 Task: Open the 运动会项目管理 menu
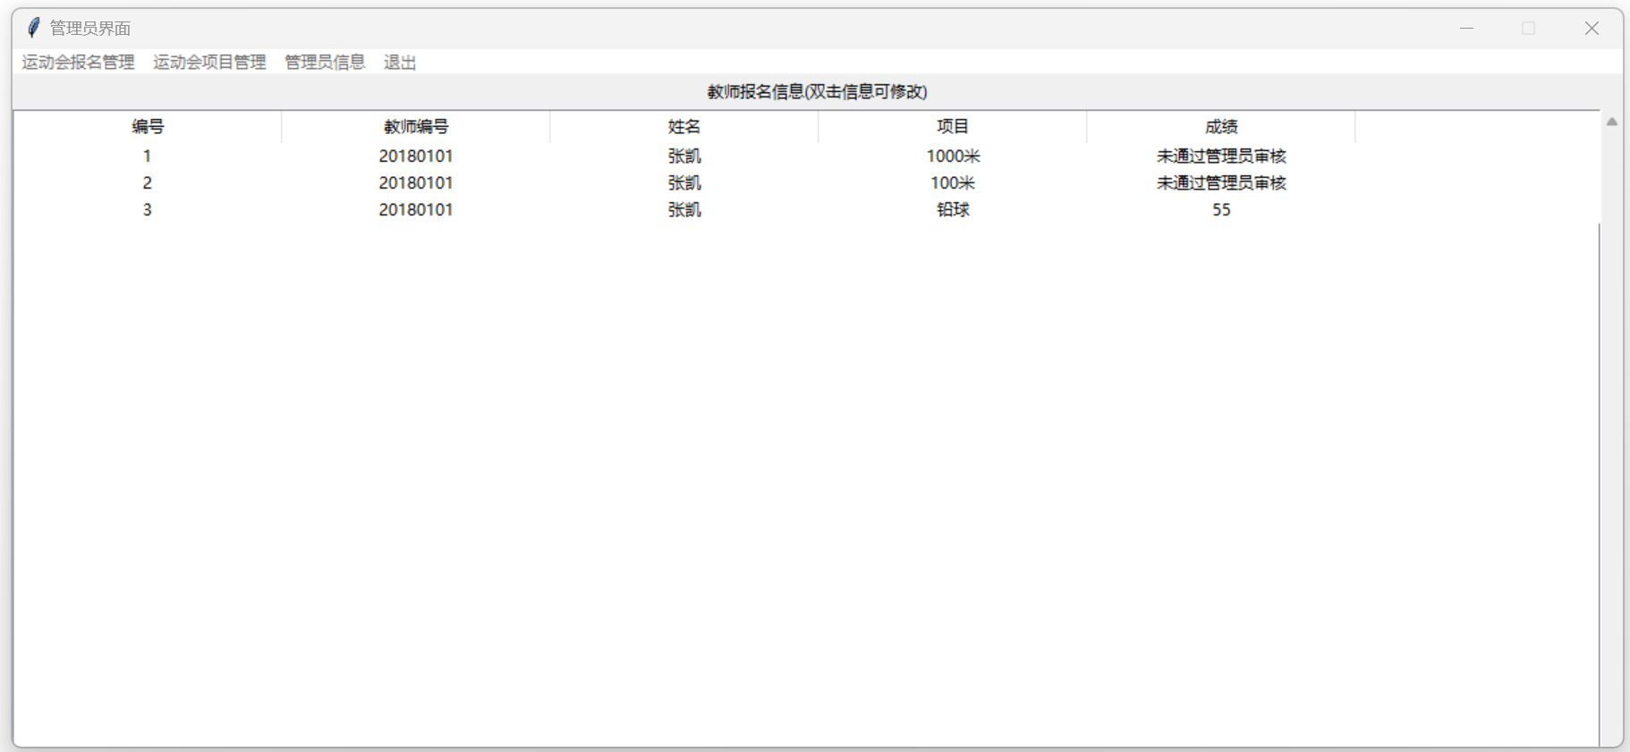pyautogui.click(x=209, y=62)
